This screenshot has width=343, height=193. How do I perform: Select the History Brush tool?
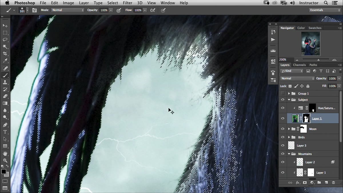pos(5,89)
